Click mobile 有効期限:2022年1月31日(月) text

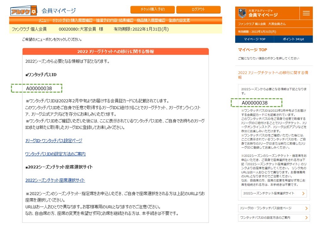tap(257, 32)
